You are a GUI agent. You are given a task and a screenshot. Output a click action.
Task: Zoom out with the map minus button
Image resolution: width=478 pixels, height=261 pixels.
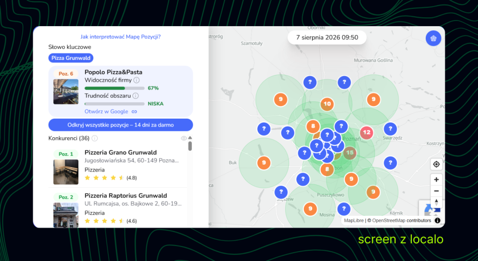point(436,191)
